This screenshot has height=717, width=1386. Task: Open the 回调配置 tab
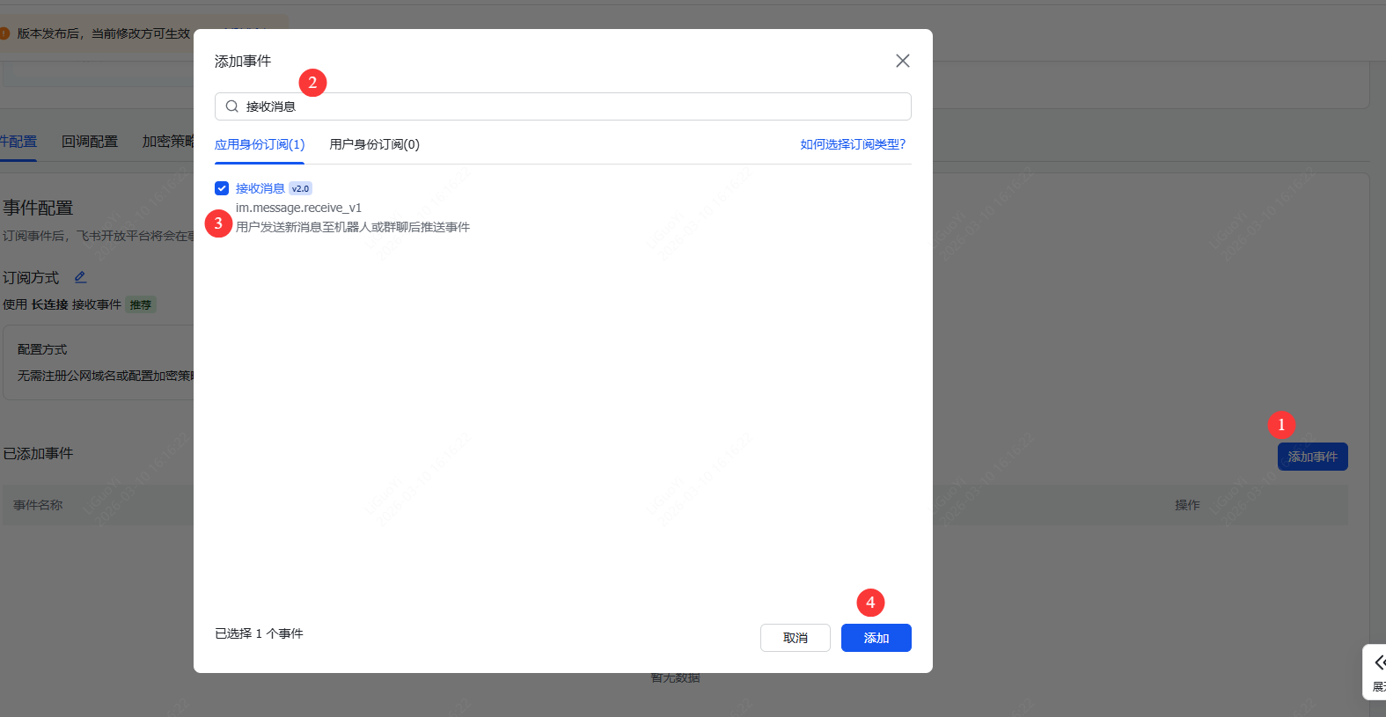pos(90,142)
